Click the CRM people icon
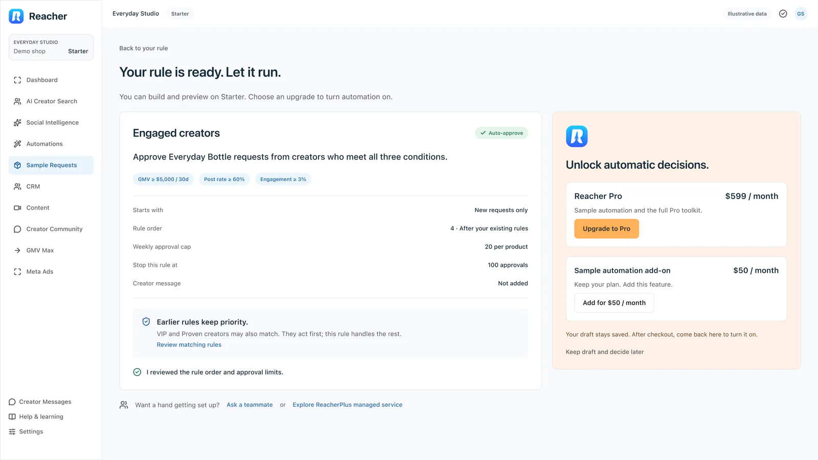 [x=17, y=187]
